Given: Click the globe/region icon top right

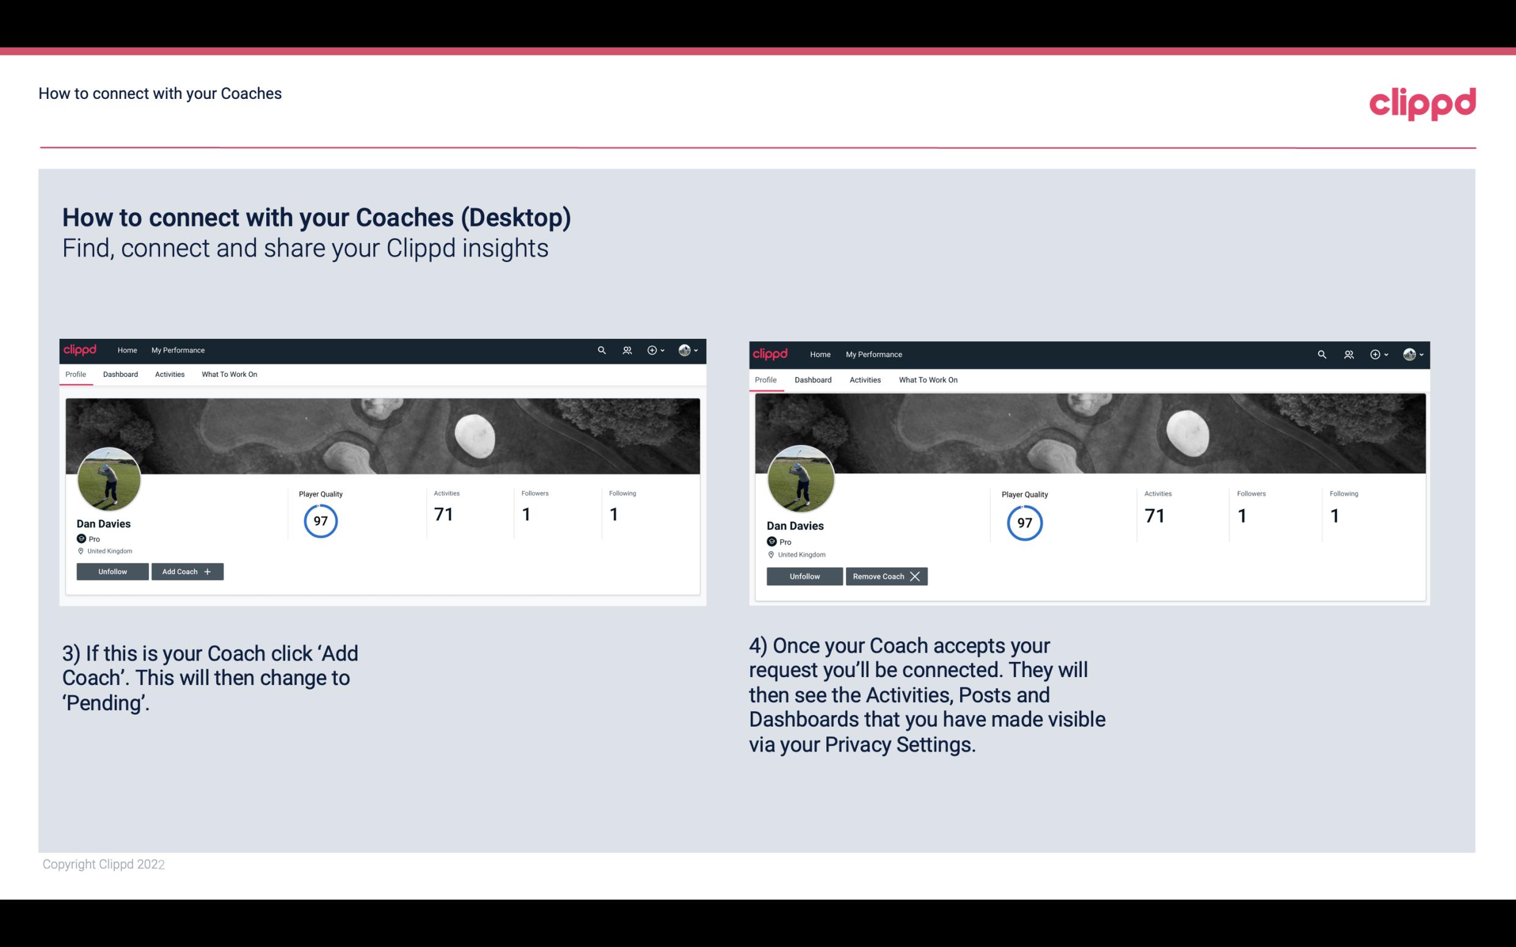Looking at the screenshot, I should pos(1409,354).
